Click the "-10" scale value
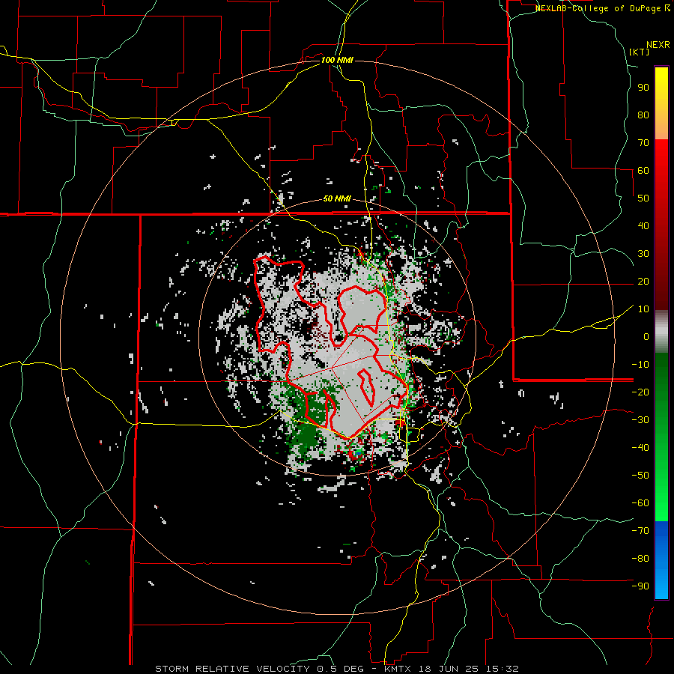This screenshot has height=674, width=674. pos(640,365)
